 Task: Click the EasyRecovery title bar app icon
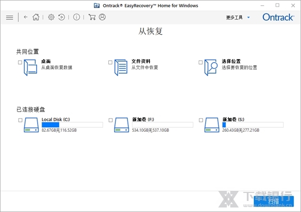click(x=97, y=6)
